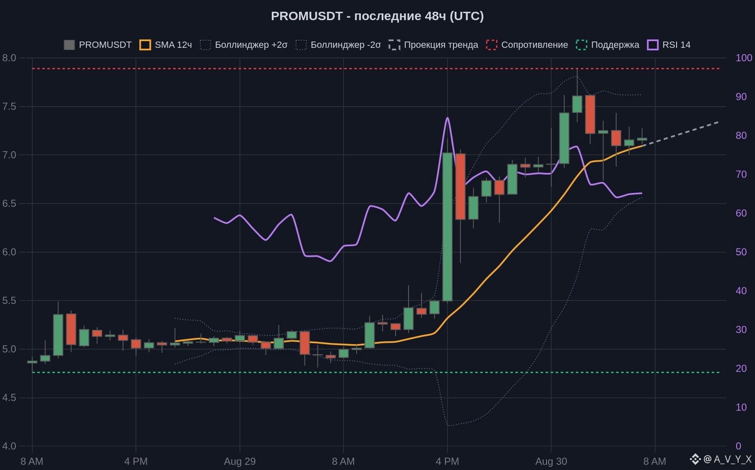Toggle the PROMUSDT candlestick series in legend

click(x=98, y=45)
